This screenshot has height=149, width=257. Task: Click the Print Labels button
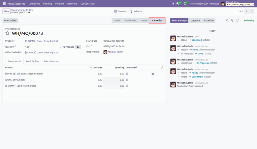[10, 20]
